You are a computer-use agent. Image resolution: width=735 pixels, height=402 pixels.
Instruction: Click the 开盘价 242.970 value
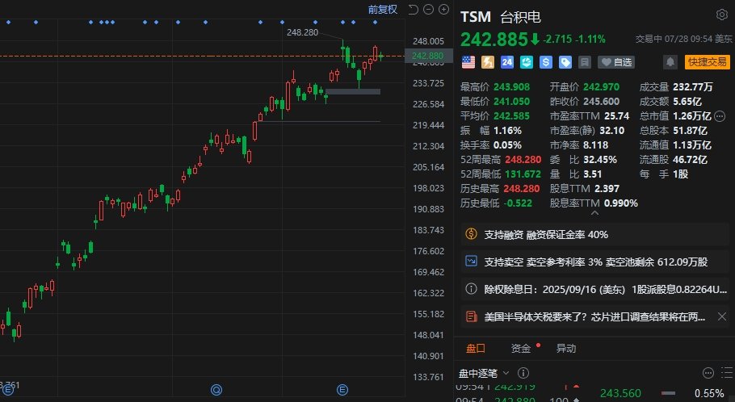602,86
